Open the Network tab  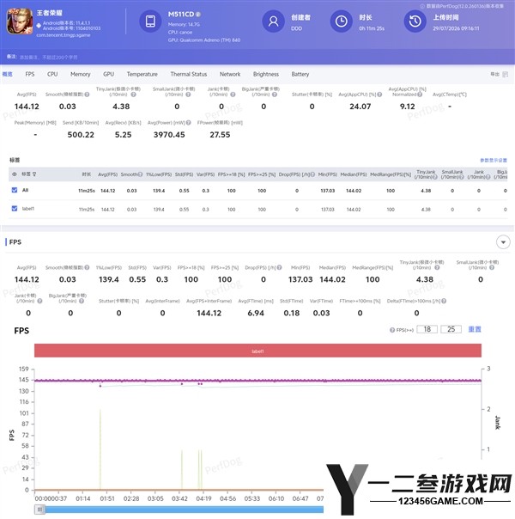230,74
